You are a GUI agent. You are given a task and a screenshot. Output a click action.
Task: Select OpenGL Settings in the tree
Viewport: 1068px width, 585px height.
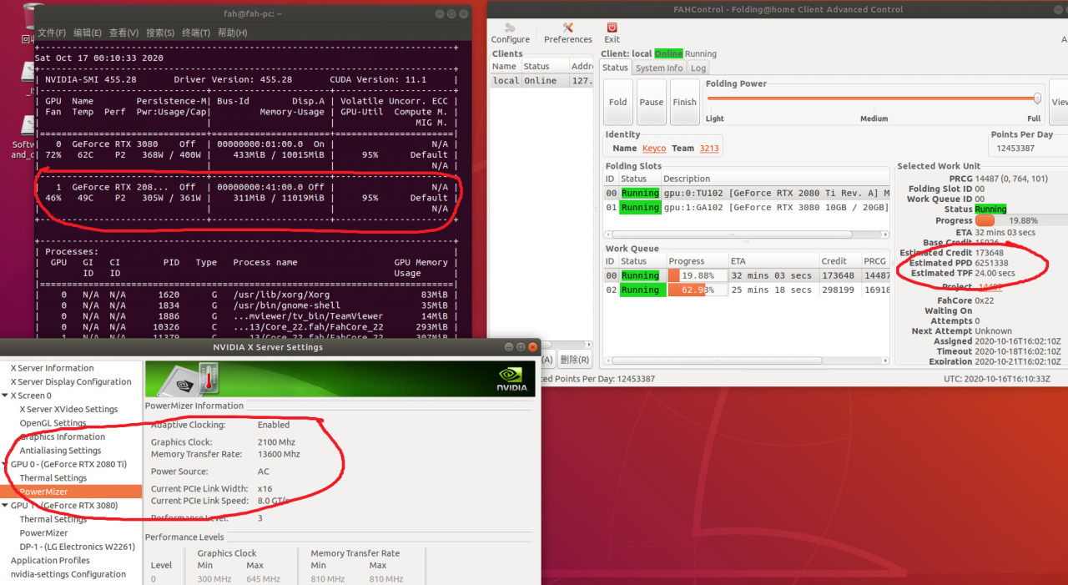pos(53,423)
